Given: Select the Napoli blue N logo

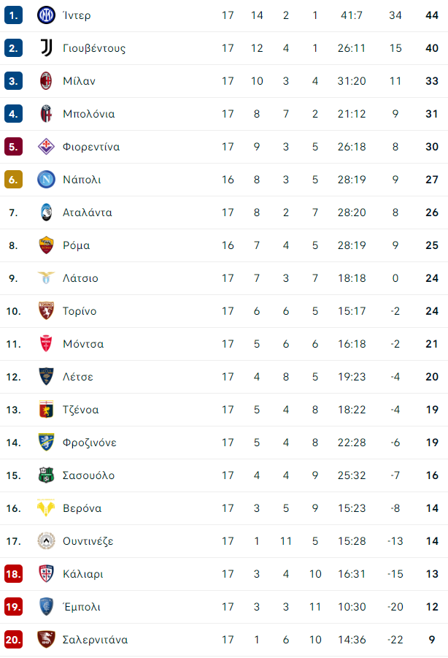Looking at the screenshot, I should [x=46, y=180].
